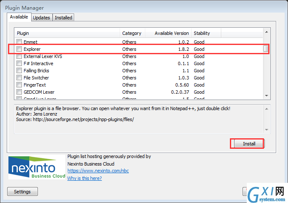Image resolution: width=288 pixels, height=203 pixels.
Task: Enable External Lexer KVS checkbox
Action: 19,56
